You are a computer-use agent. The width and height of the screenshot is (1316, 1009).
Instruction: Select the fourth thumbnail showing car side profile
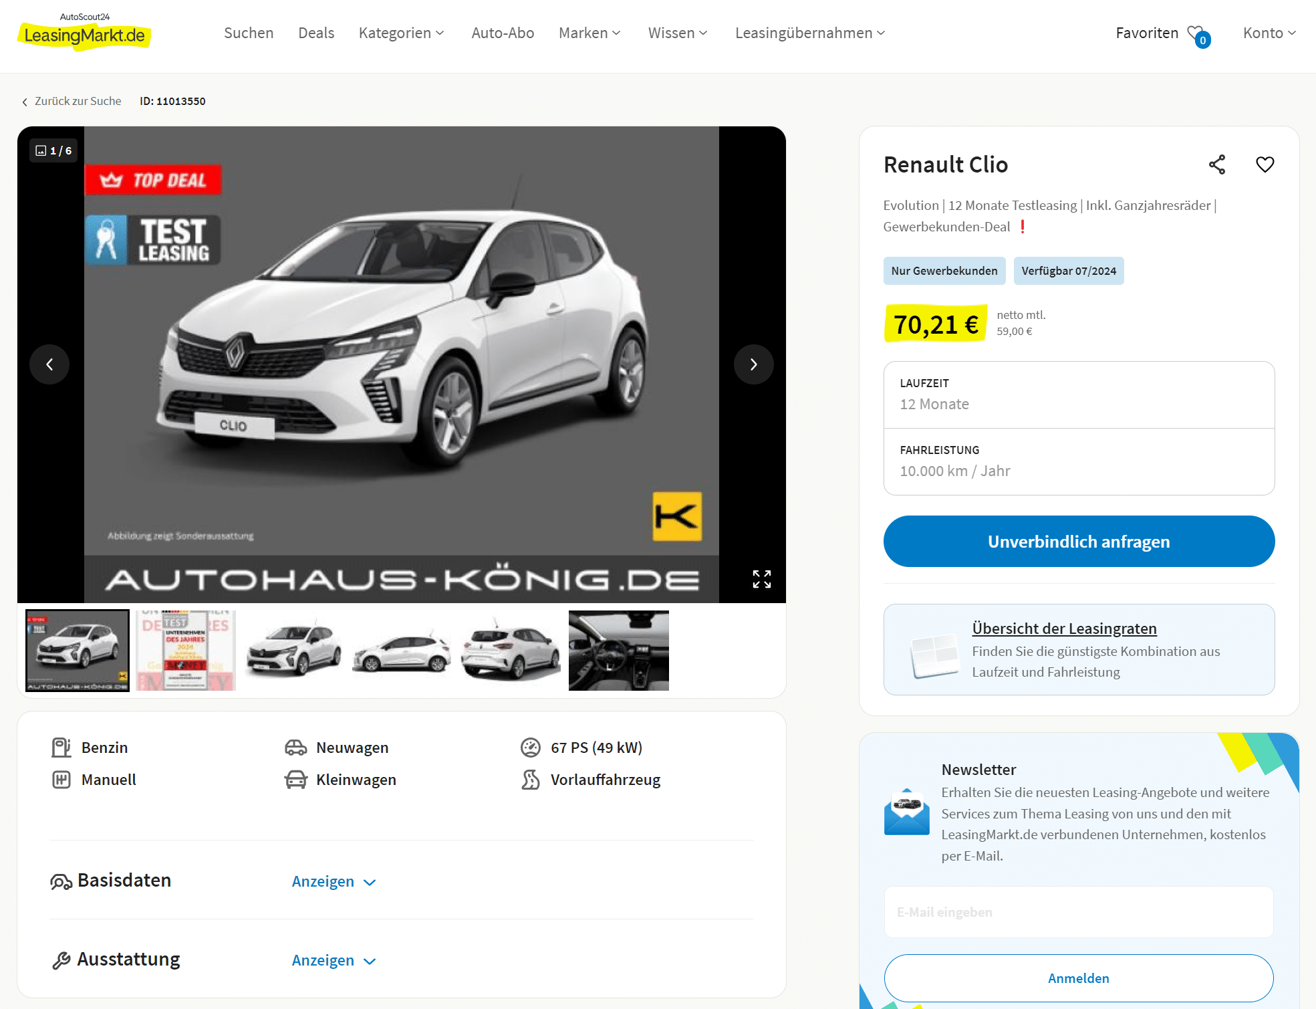[402, 651]
